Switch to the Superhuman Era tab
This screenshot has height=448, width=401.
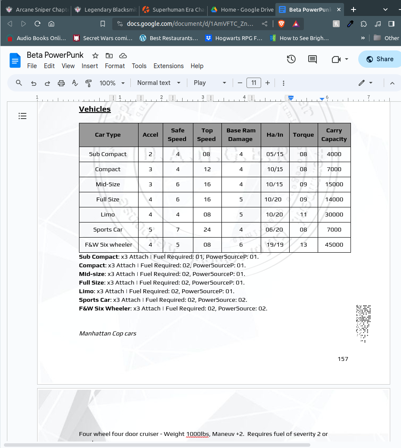tap(174, 9)
